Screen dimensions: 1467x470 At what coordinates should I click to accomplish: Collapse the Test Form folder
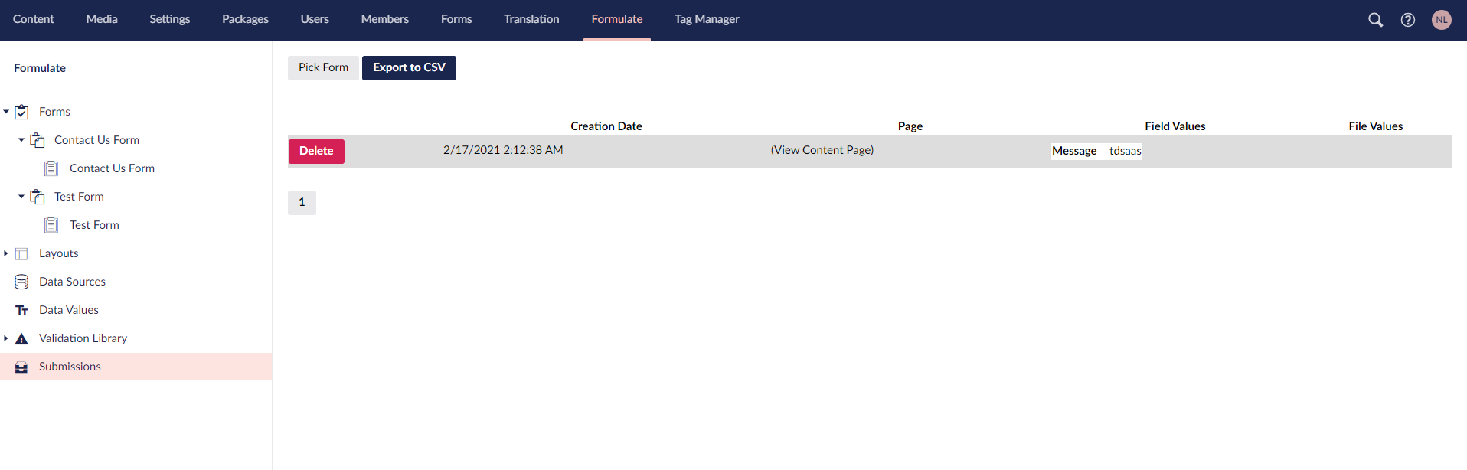(x=21, y=197)
